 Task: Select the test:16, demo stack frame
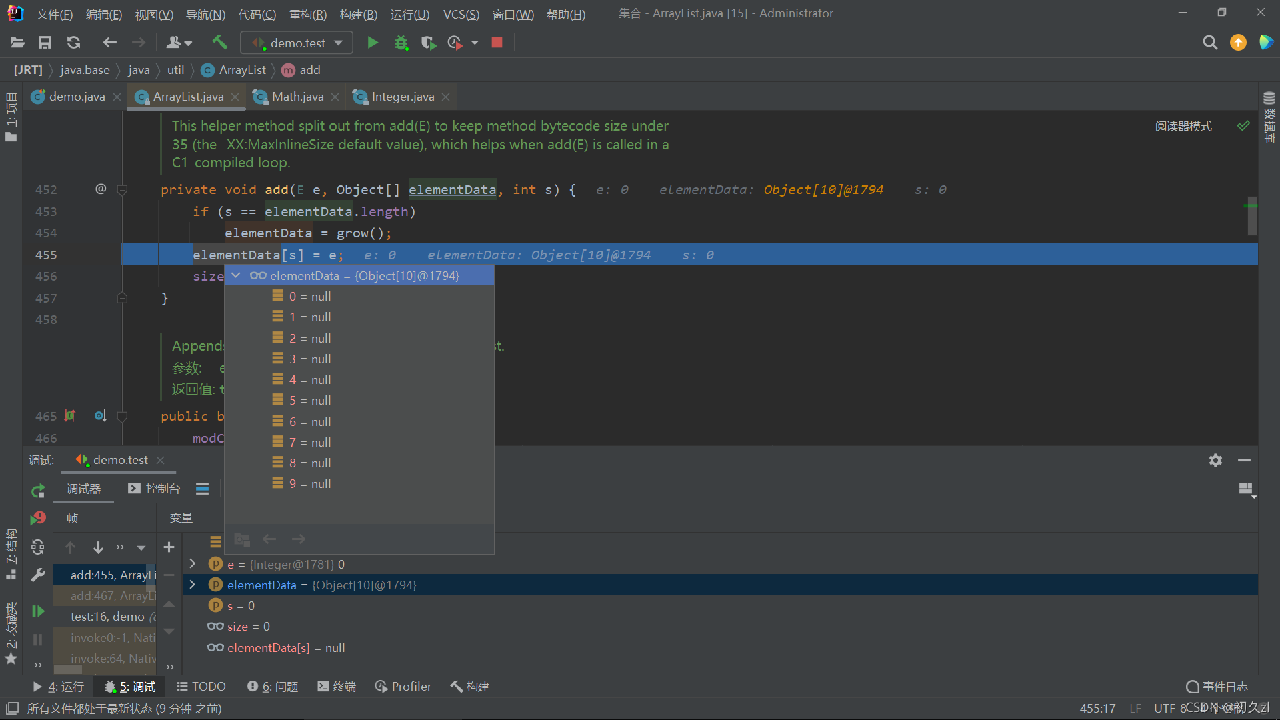pos(105,617)
